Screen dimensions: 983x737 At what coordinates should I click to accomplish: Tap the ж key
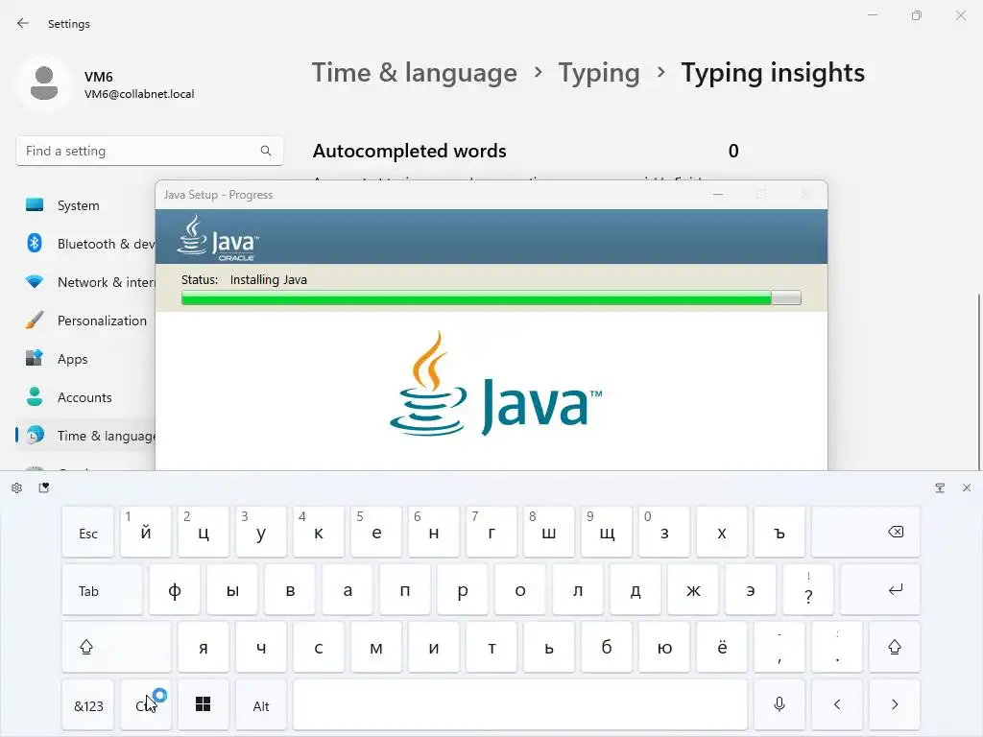click(x=693, y=590)
